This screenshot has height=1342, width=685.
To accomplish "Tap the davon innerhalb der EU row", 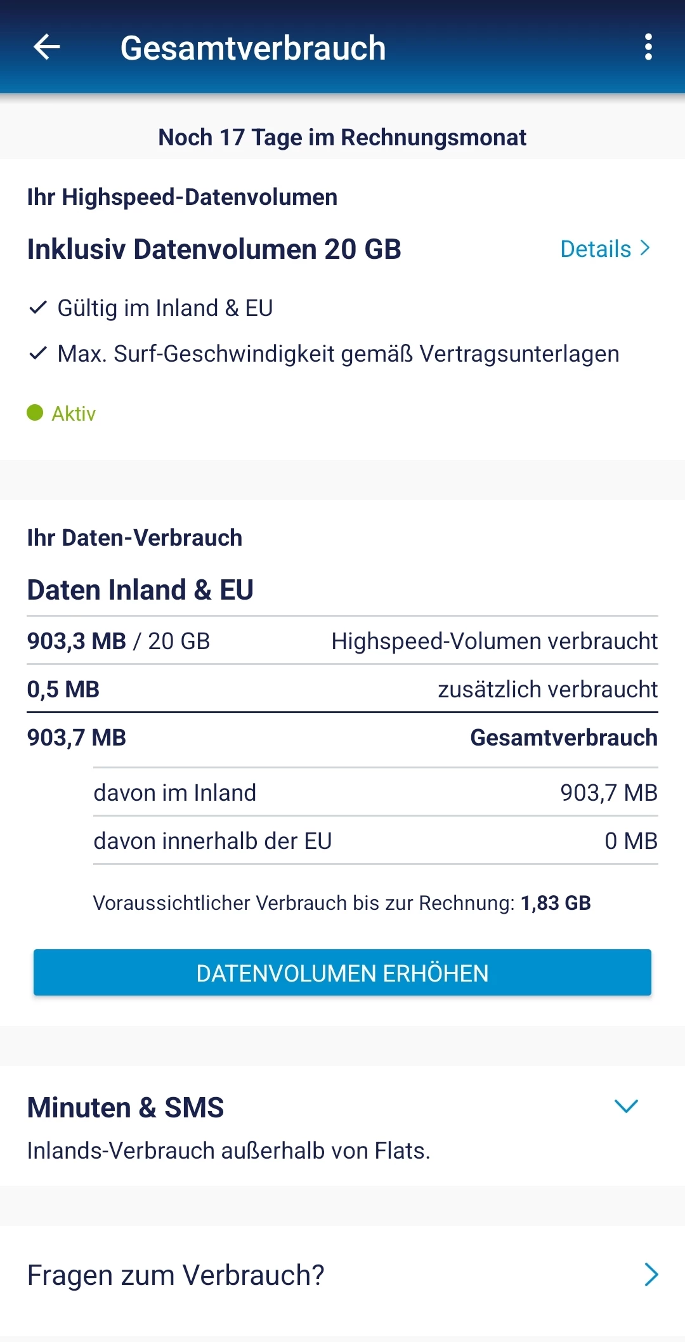I will tap(375, 841).
